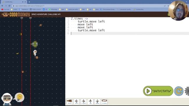Viewport: 189px width, 106px height.
Task: Open the WhatsApp bookmark
Action: coord(53,9)
